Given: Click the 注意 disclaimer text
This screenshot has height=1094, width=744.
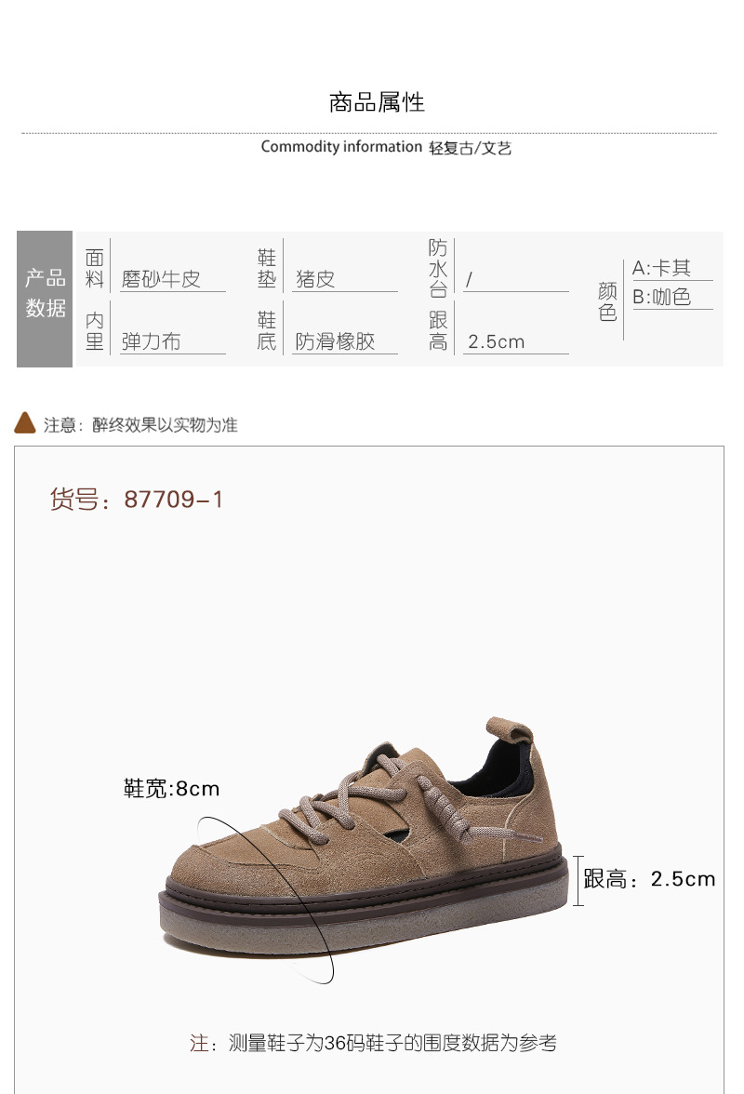Looking at the screenshot, I should pyautogui.click(x=140, y=425).
